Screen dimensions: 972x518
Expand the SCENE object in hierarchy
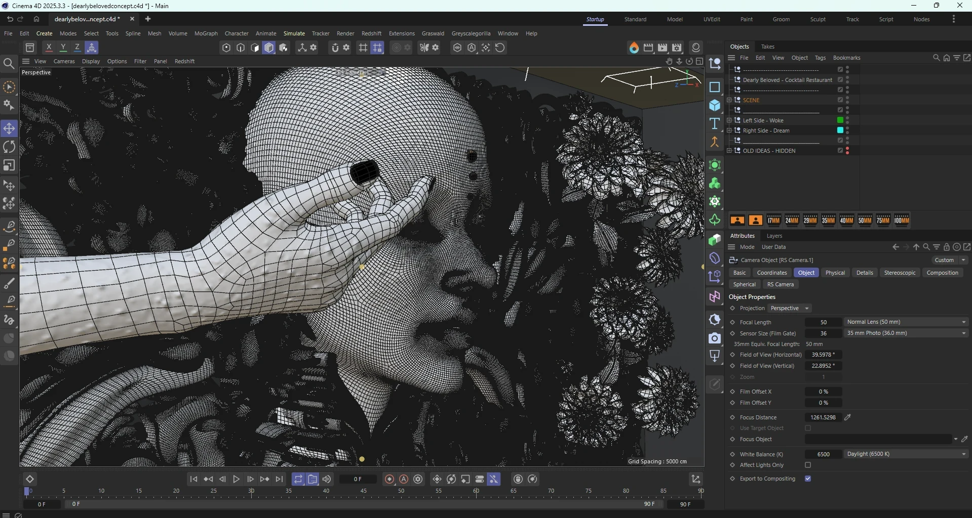729,100
